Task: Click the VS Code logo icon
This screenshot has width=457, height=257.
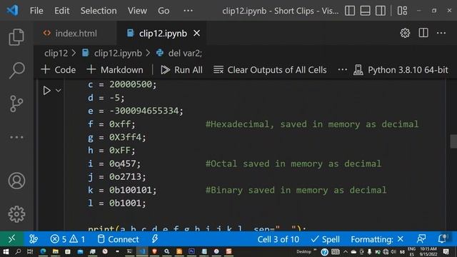Action: (x=13, y=11)
